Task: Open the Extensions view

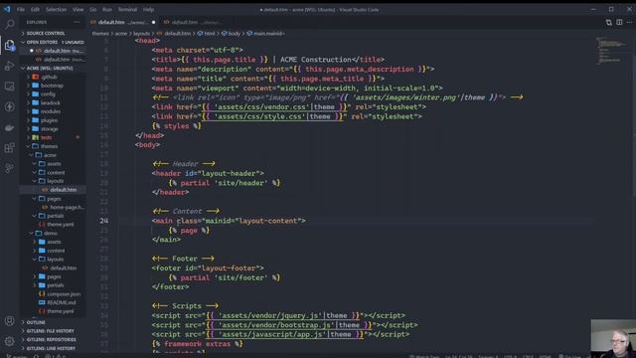Action: pos(9,148)
